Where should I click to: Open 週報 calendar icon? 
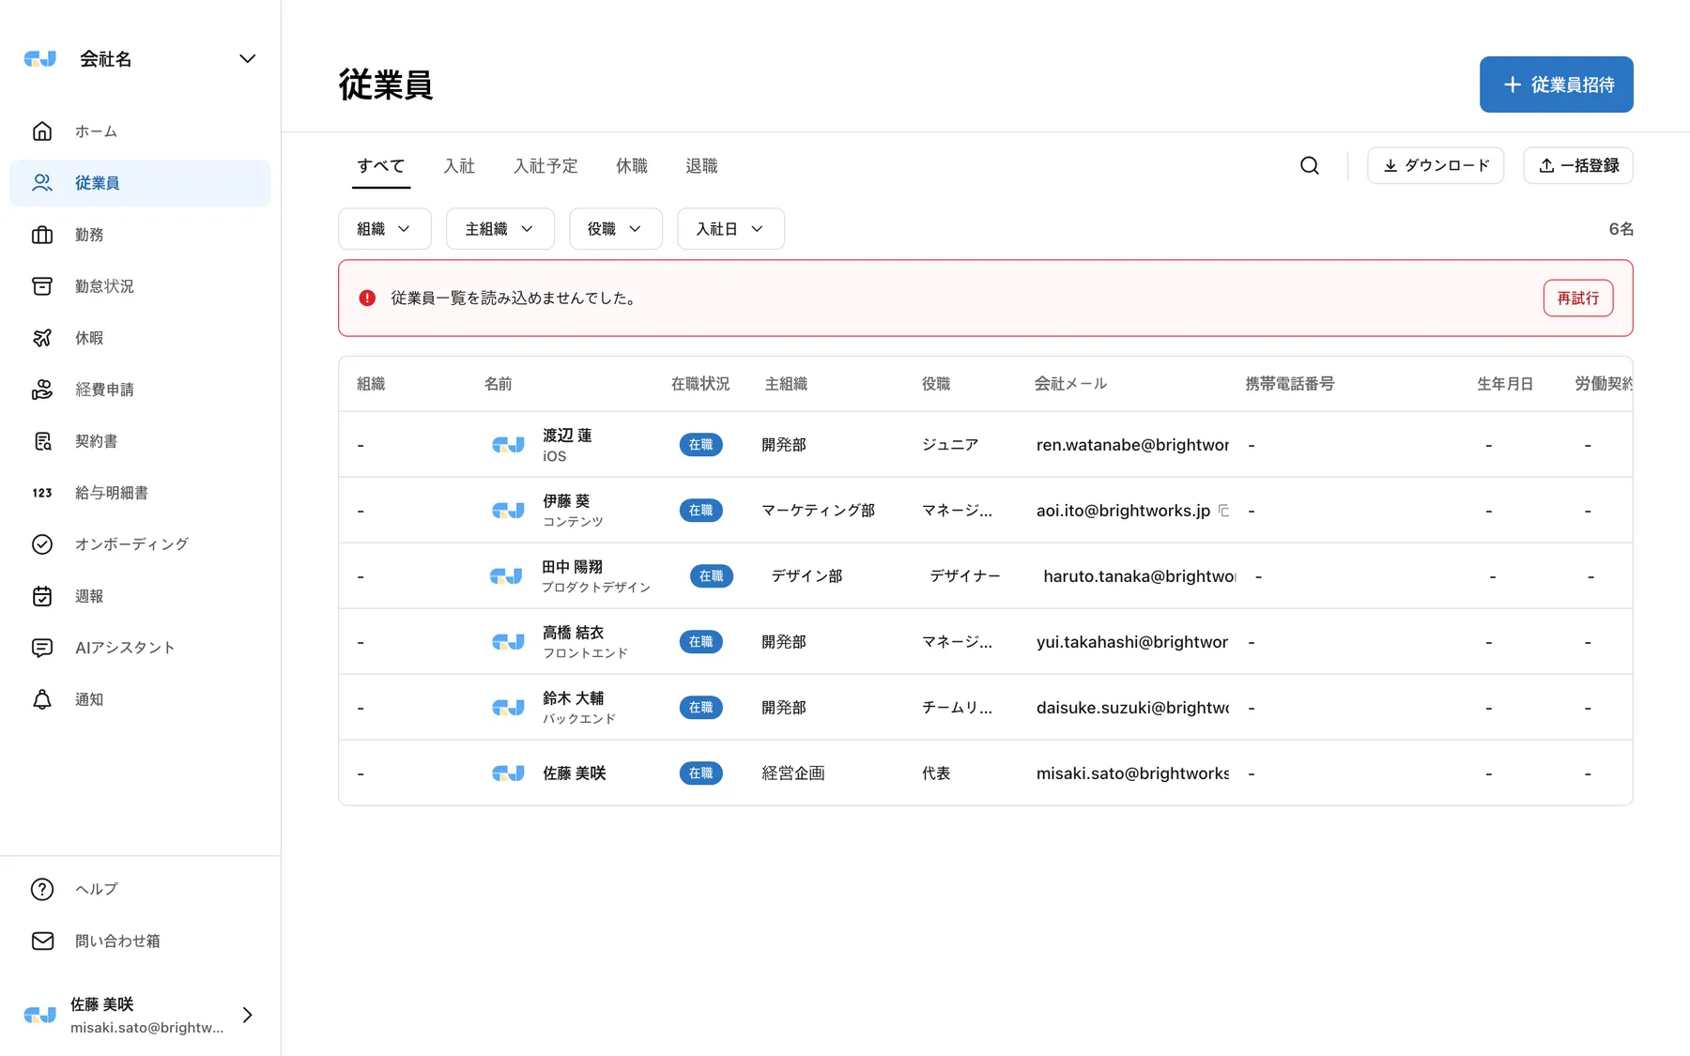tap(42, 596)
